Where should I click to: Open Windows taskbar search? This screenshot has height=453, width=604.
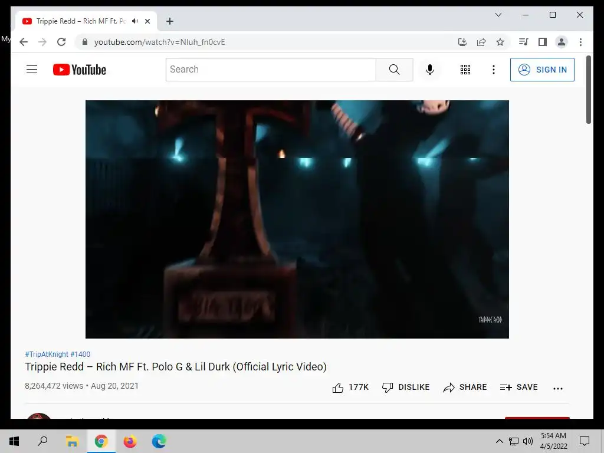(42, 441)
